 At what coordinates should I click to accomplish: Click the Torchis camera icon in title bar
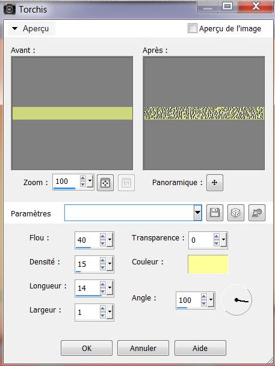point(10,10)
